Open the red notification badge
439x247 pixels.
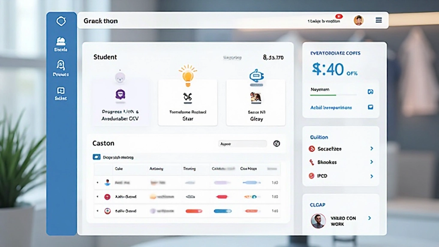tap(339, 16)
